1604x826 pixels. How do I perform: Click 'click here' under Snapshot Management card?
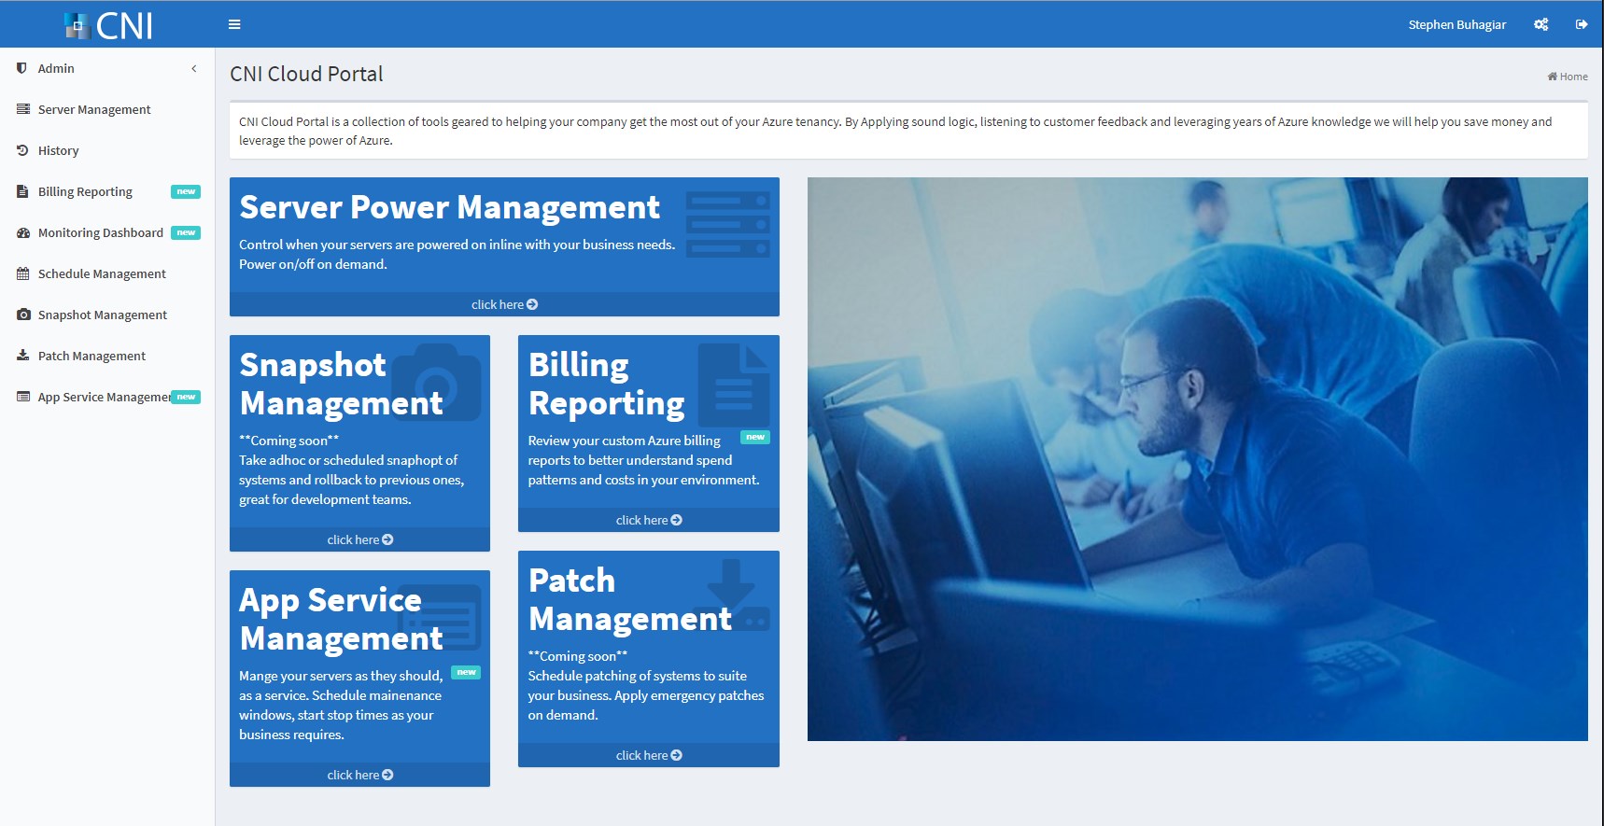(359, 539)
